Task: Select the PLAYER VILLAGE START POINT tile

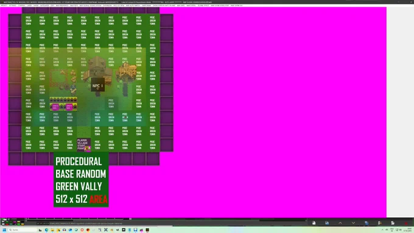Action: pos(84,145)
